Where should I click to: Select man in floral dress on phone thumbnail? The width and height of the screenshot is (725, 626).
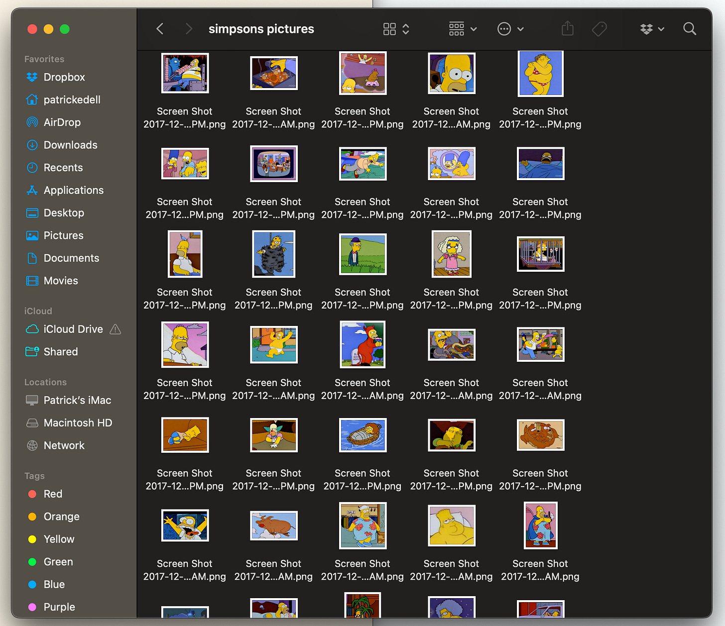(x=541, y=525)
